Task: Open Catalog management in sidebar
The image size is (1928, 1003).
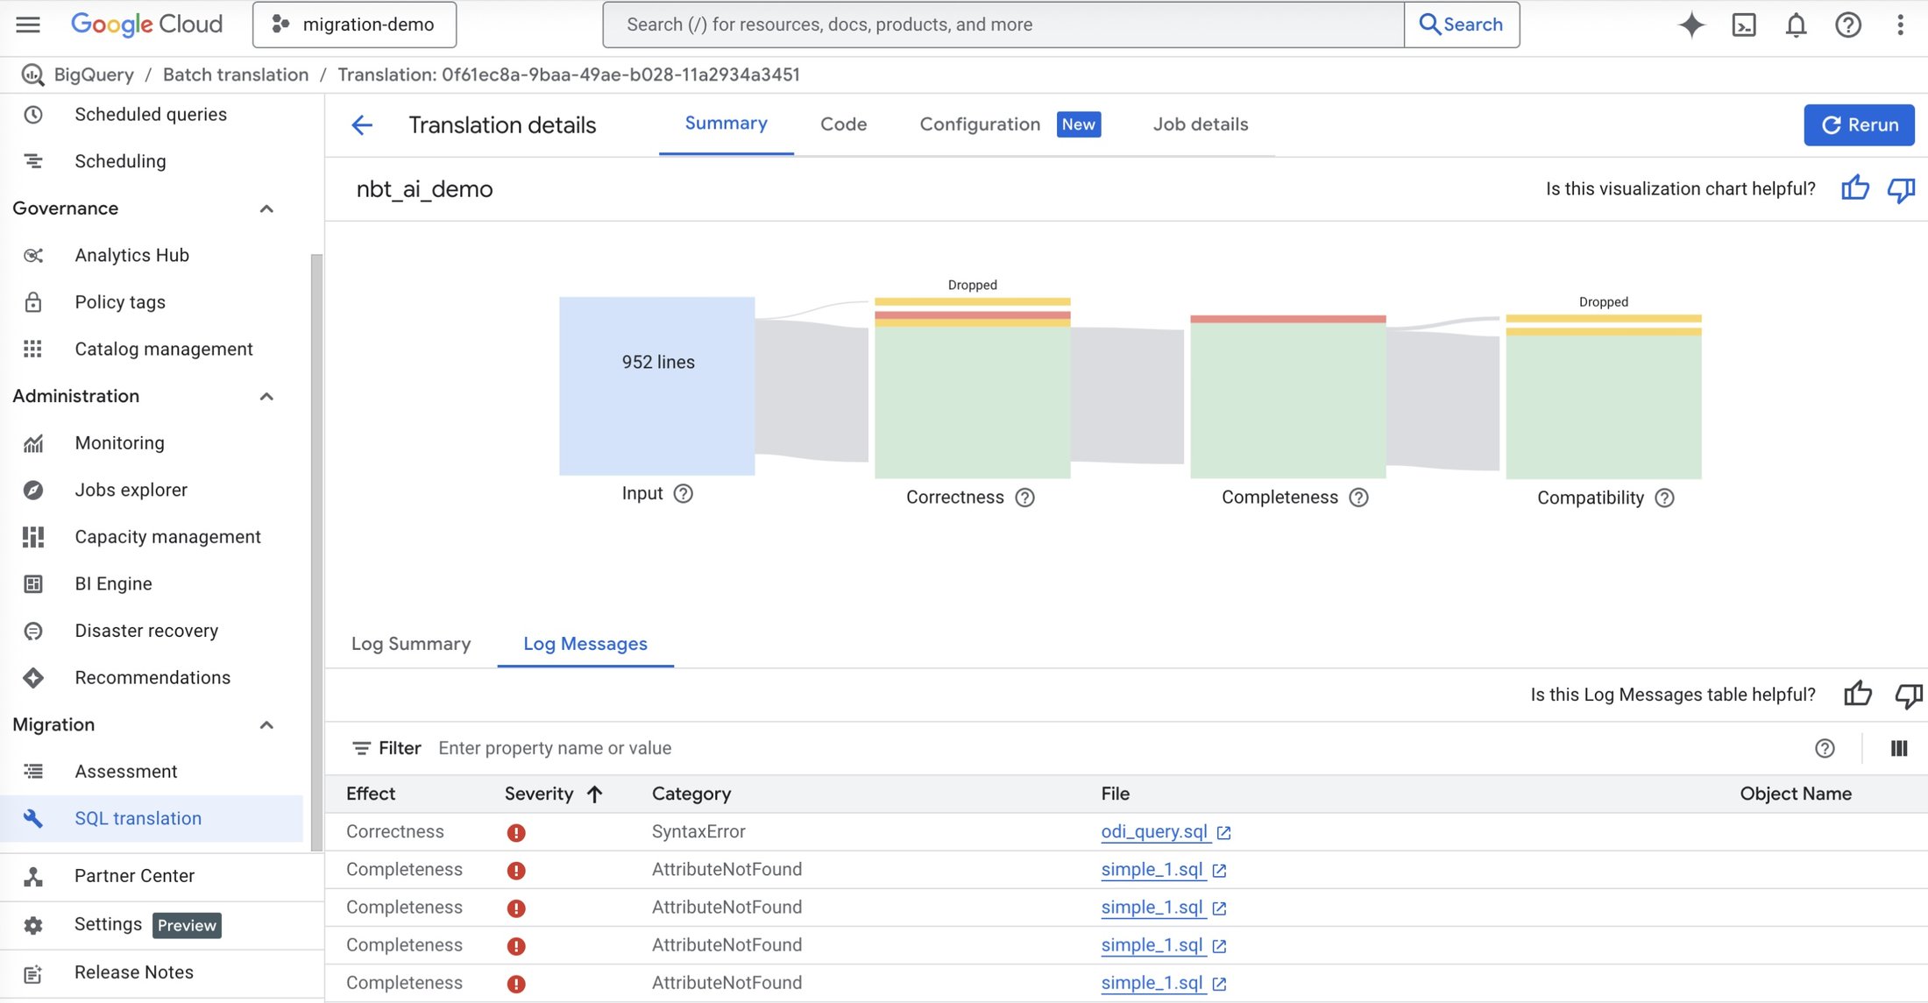Action: point(151,349)
